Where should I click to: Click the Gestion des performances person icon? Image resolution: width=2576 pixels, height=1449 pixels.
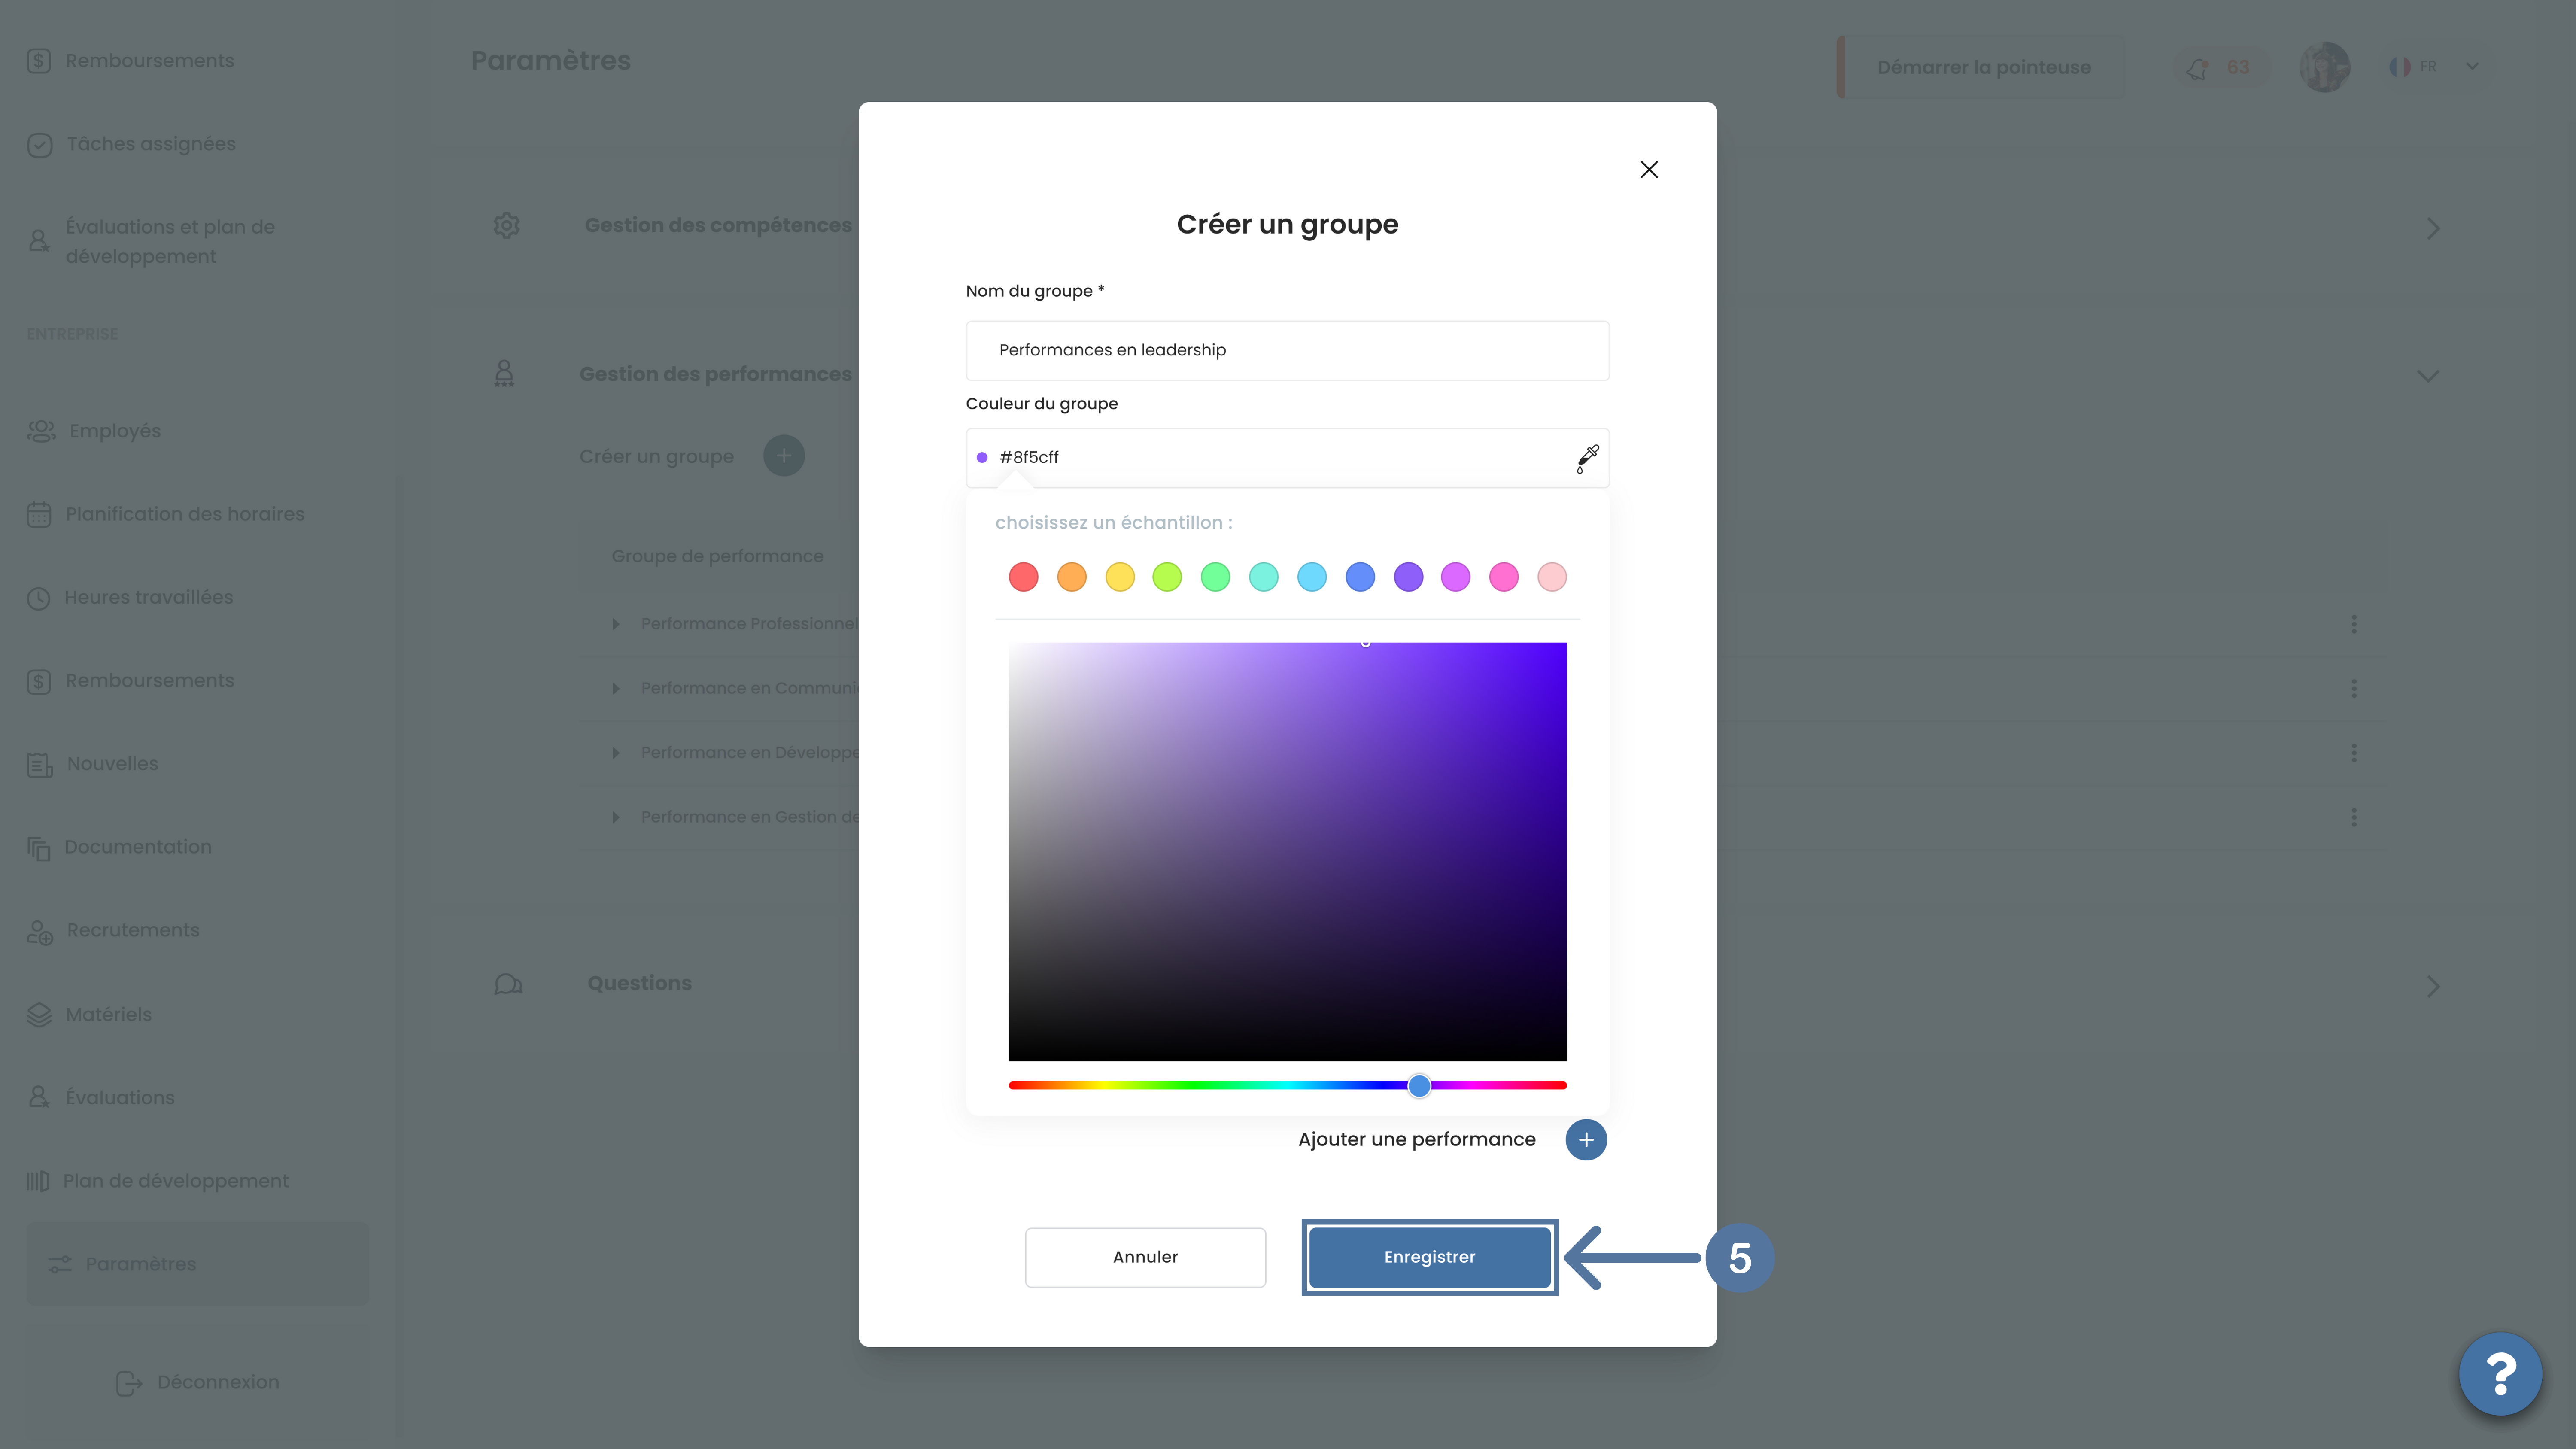504,374
